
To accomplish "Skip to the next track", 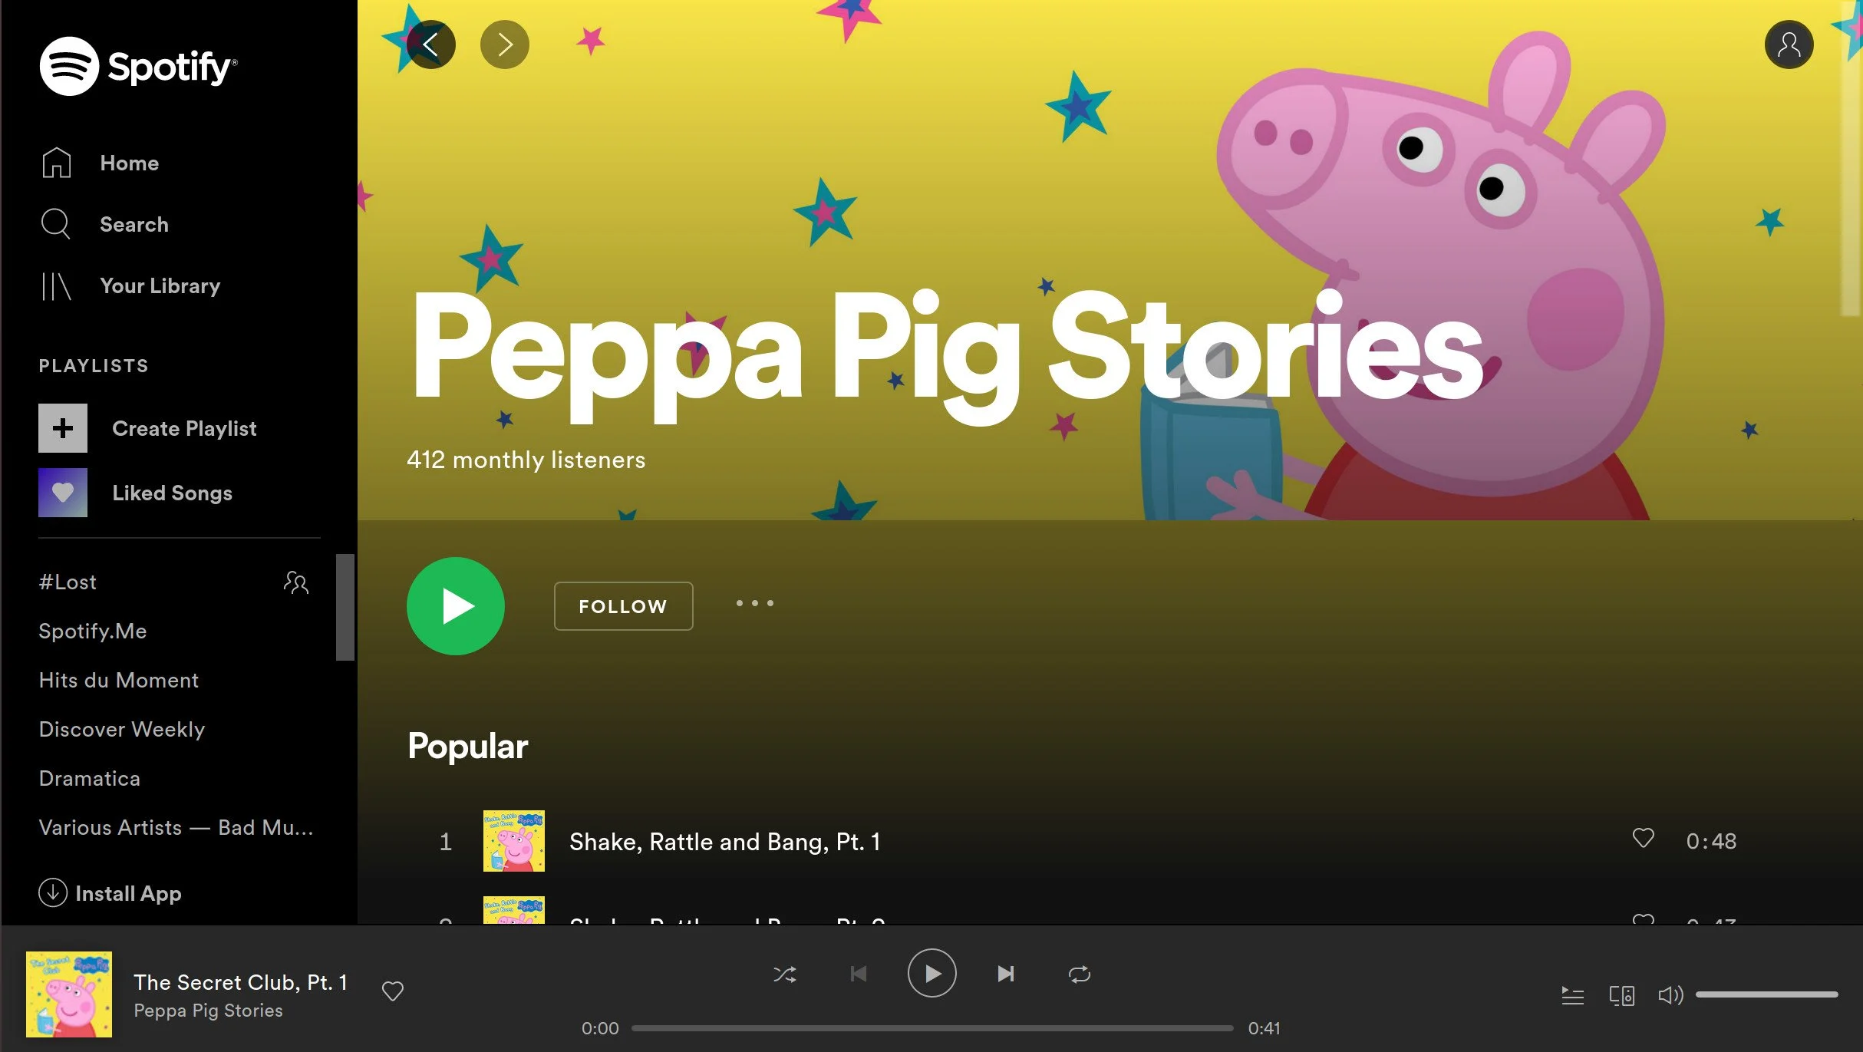I will [1005, 975].
